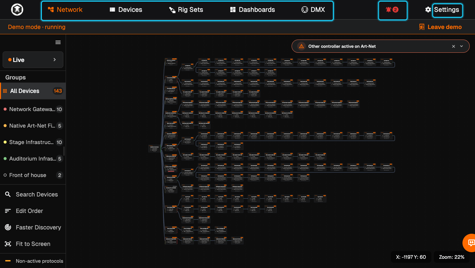Select the Network Gateways group

click(x=33, y=109)
